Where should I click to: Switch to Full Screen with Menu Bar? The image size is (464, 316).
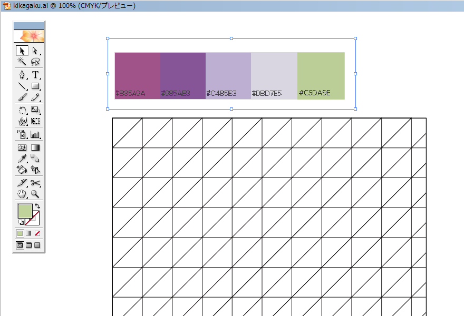[28, 245]
